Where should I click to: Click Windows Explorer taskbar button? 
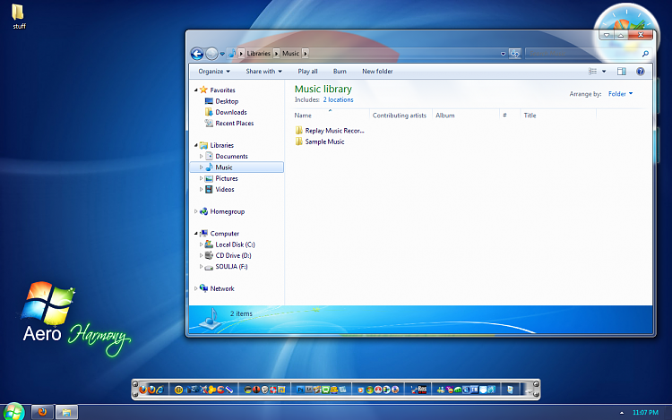point(66,412)
